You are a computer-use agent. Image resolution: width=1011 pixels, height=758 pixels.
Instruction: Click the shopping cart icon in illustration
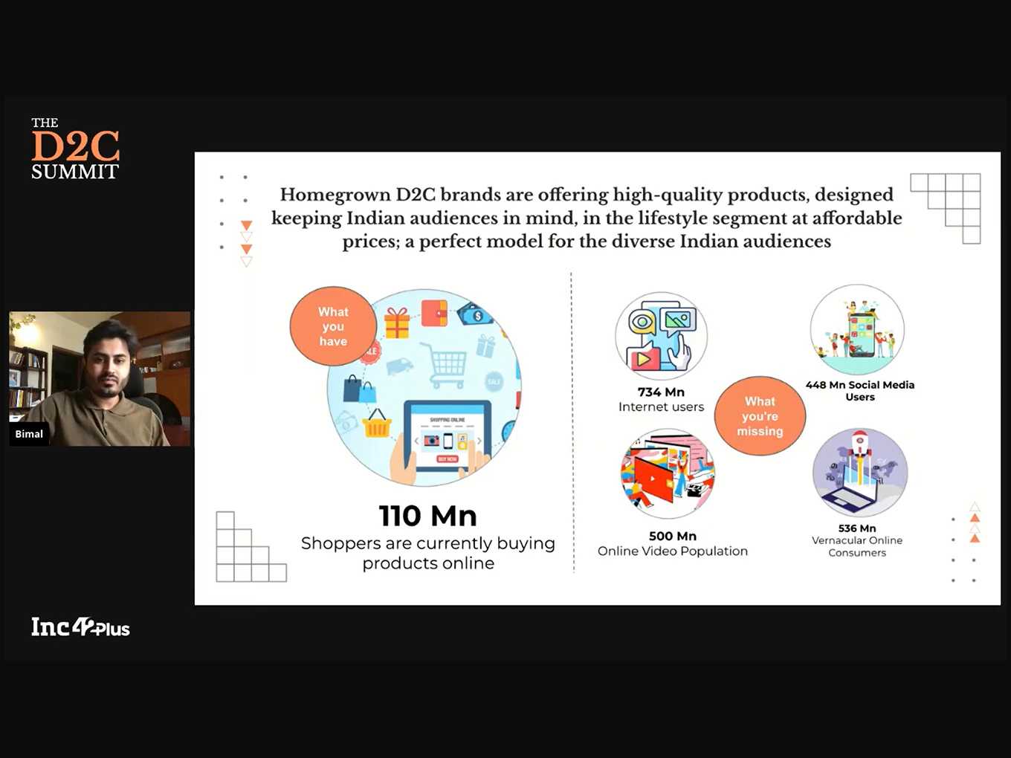click(x=444, y=365)
